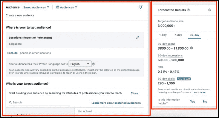
Task: Expand the Audiences dropdown menu
Action: pyautogui.click(x=67, y=7)
